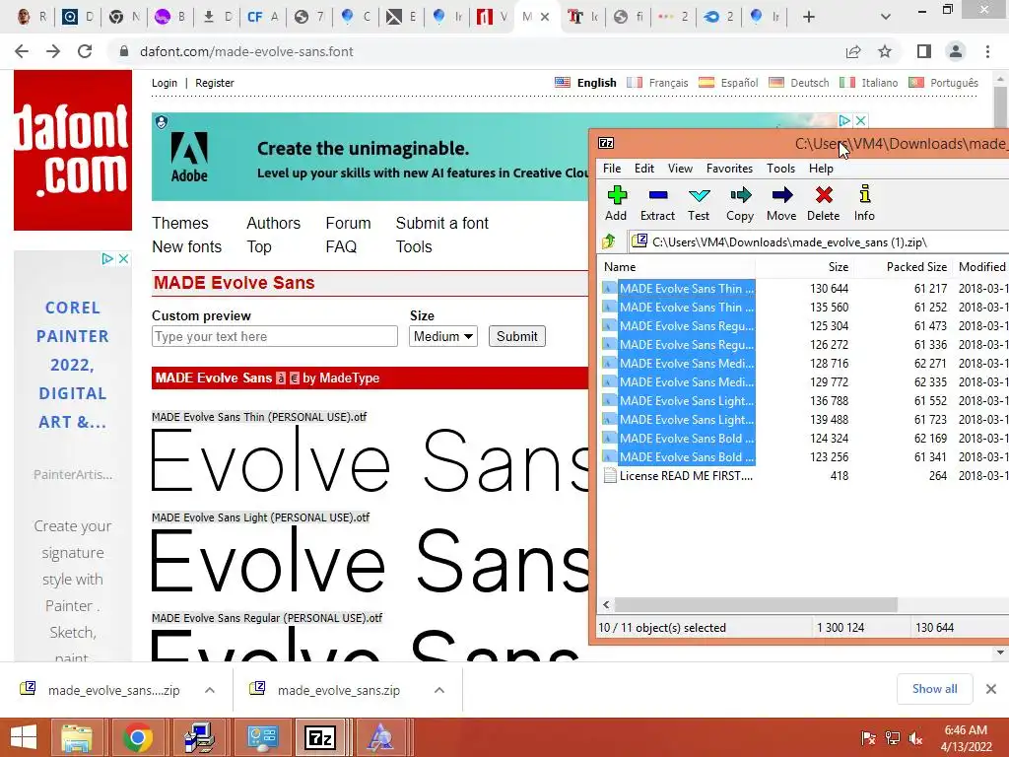Open 7-Zip address path combo box
The image size is (1009, 757).
(819, 242)
